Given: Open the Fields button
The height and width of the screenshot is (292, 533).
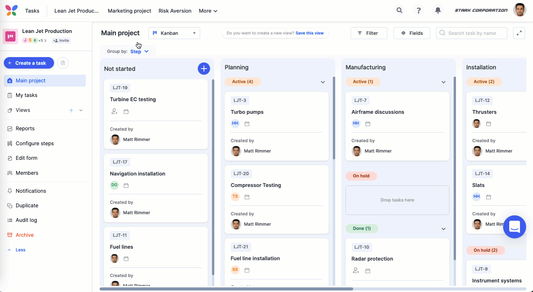Looking at the screenshot, I should point(412,33).
